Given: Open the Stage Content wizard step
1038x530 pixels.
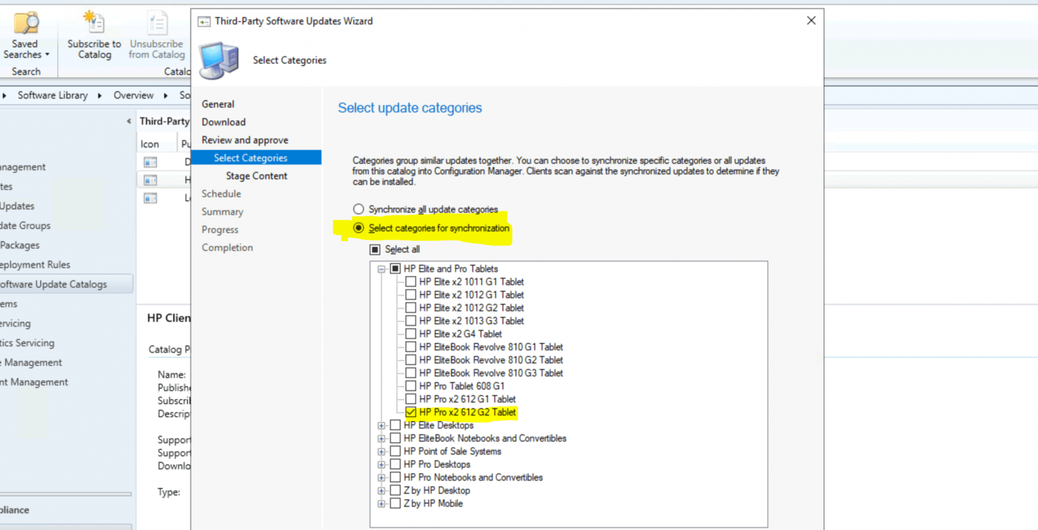Looking at the screenshot, I should click(256, 176).
